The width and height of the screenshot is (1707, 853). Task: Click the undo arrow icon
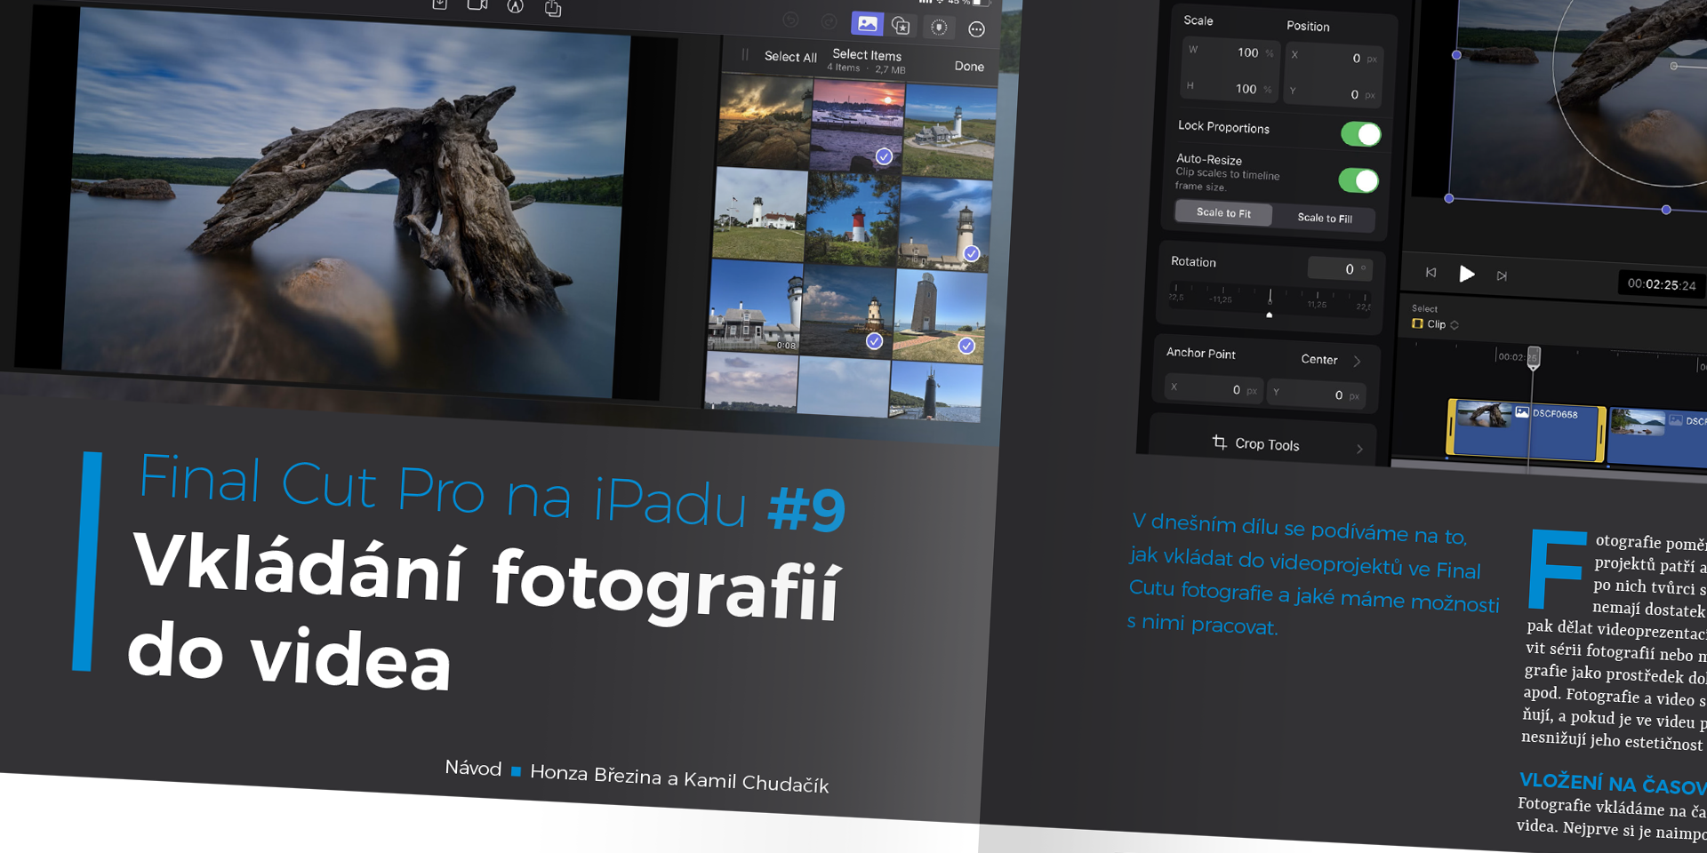[790, 20]
